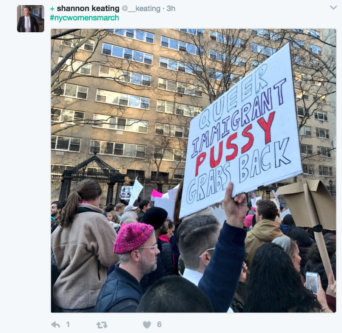Click the black iron gazebo in photo

click(93, 176)
